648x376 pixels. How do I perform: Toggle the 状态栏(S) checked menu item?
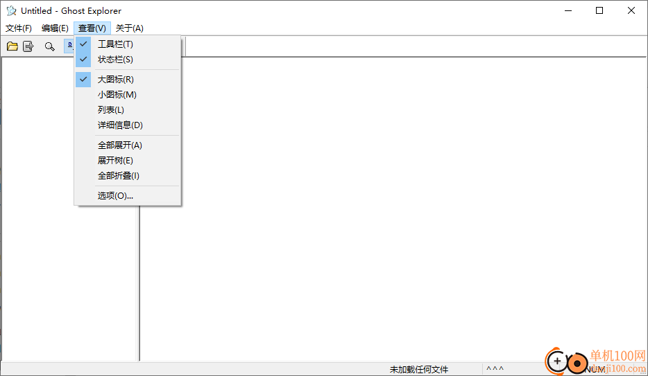[128, 60]
